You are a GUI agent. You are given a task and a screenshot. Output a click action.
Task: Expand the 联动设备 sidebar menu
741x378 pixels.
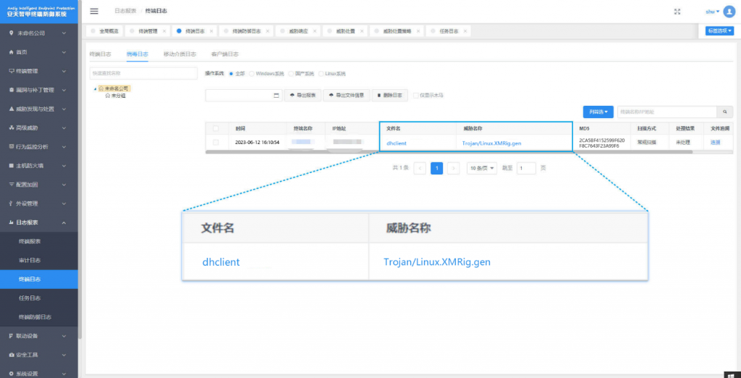point(39,336)
